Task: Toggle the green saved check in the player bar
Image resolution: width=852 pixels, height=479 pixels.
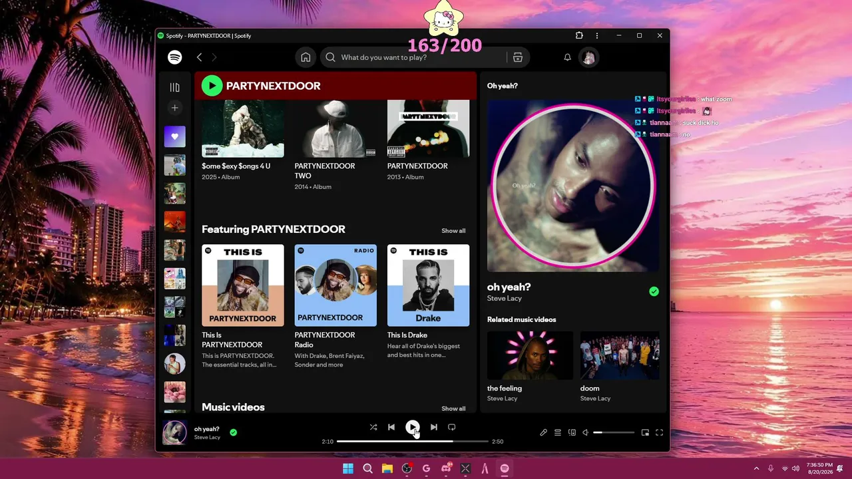Action: click(x=233, y=432)
